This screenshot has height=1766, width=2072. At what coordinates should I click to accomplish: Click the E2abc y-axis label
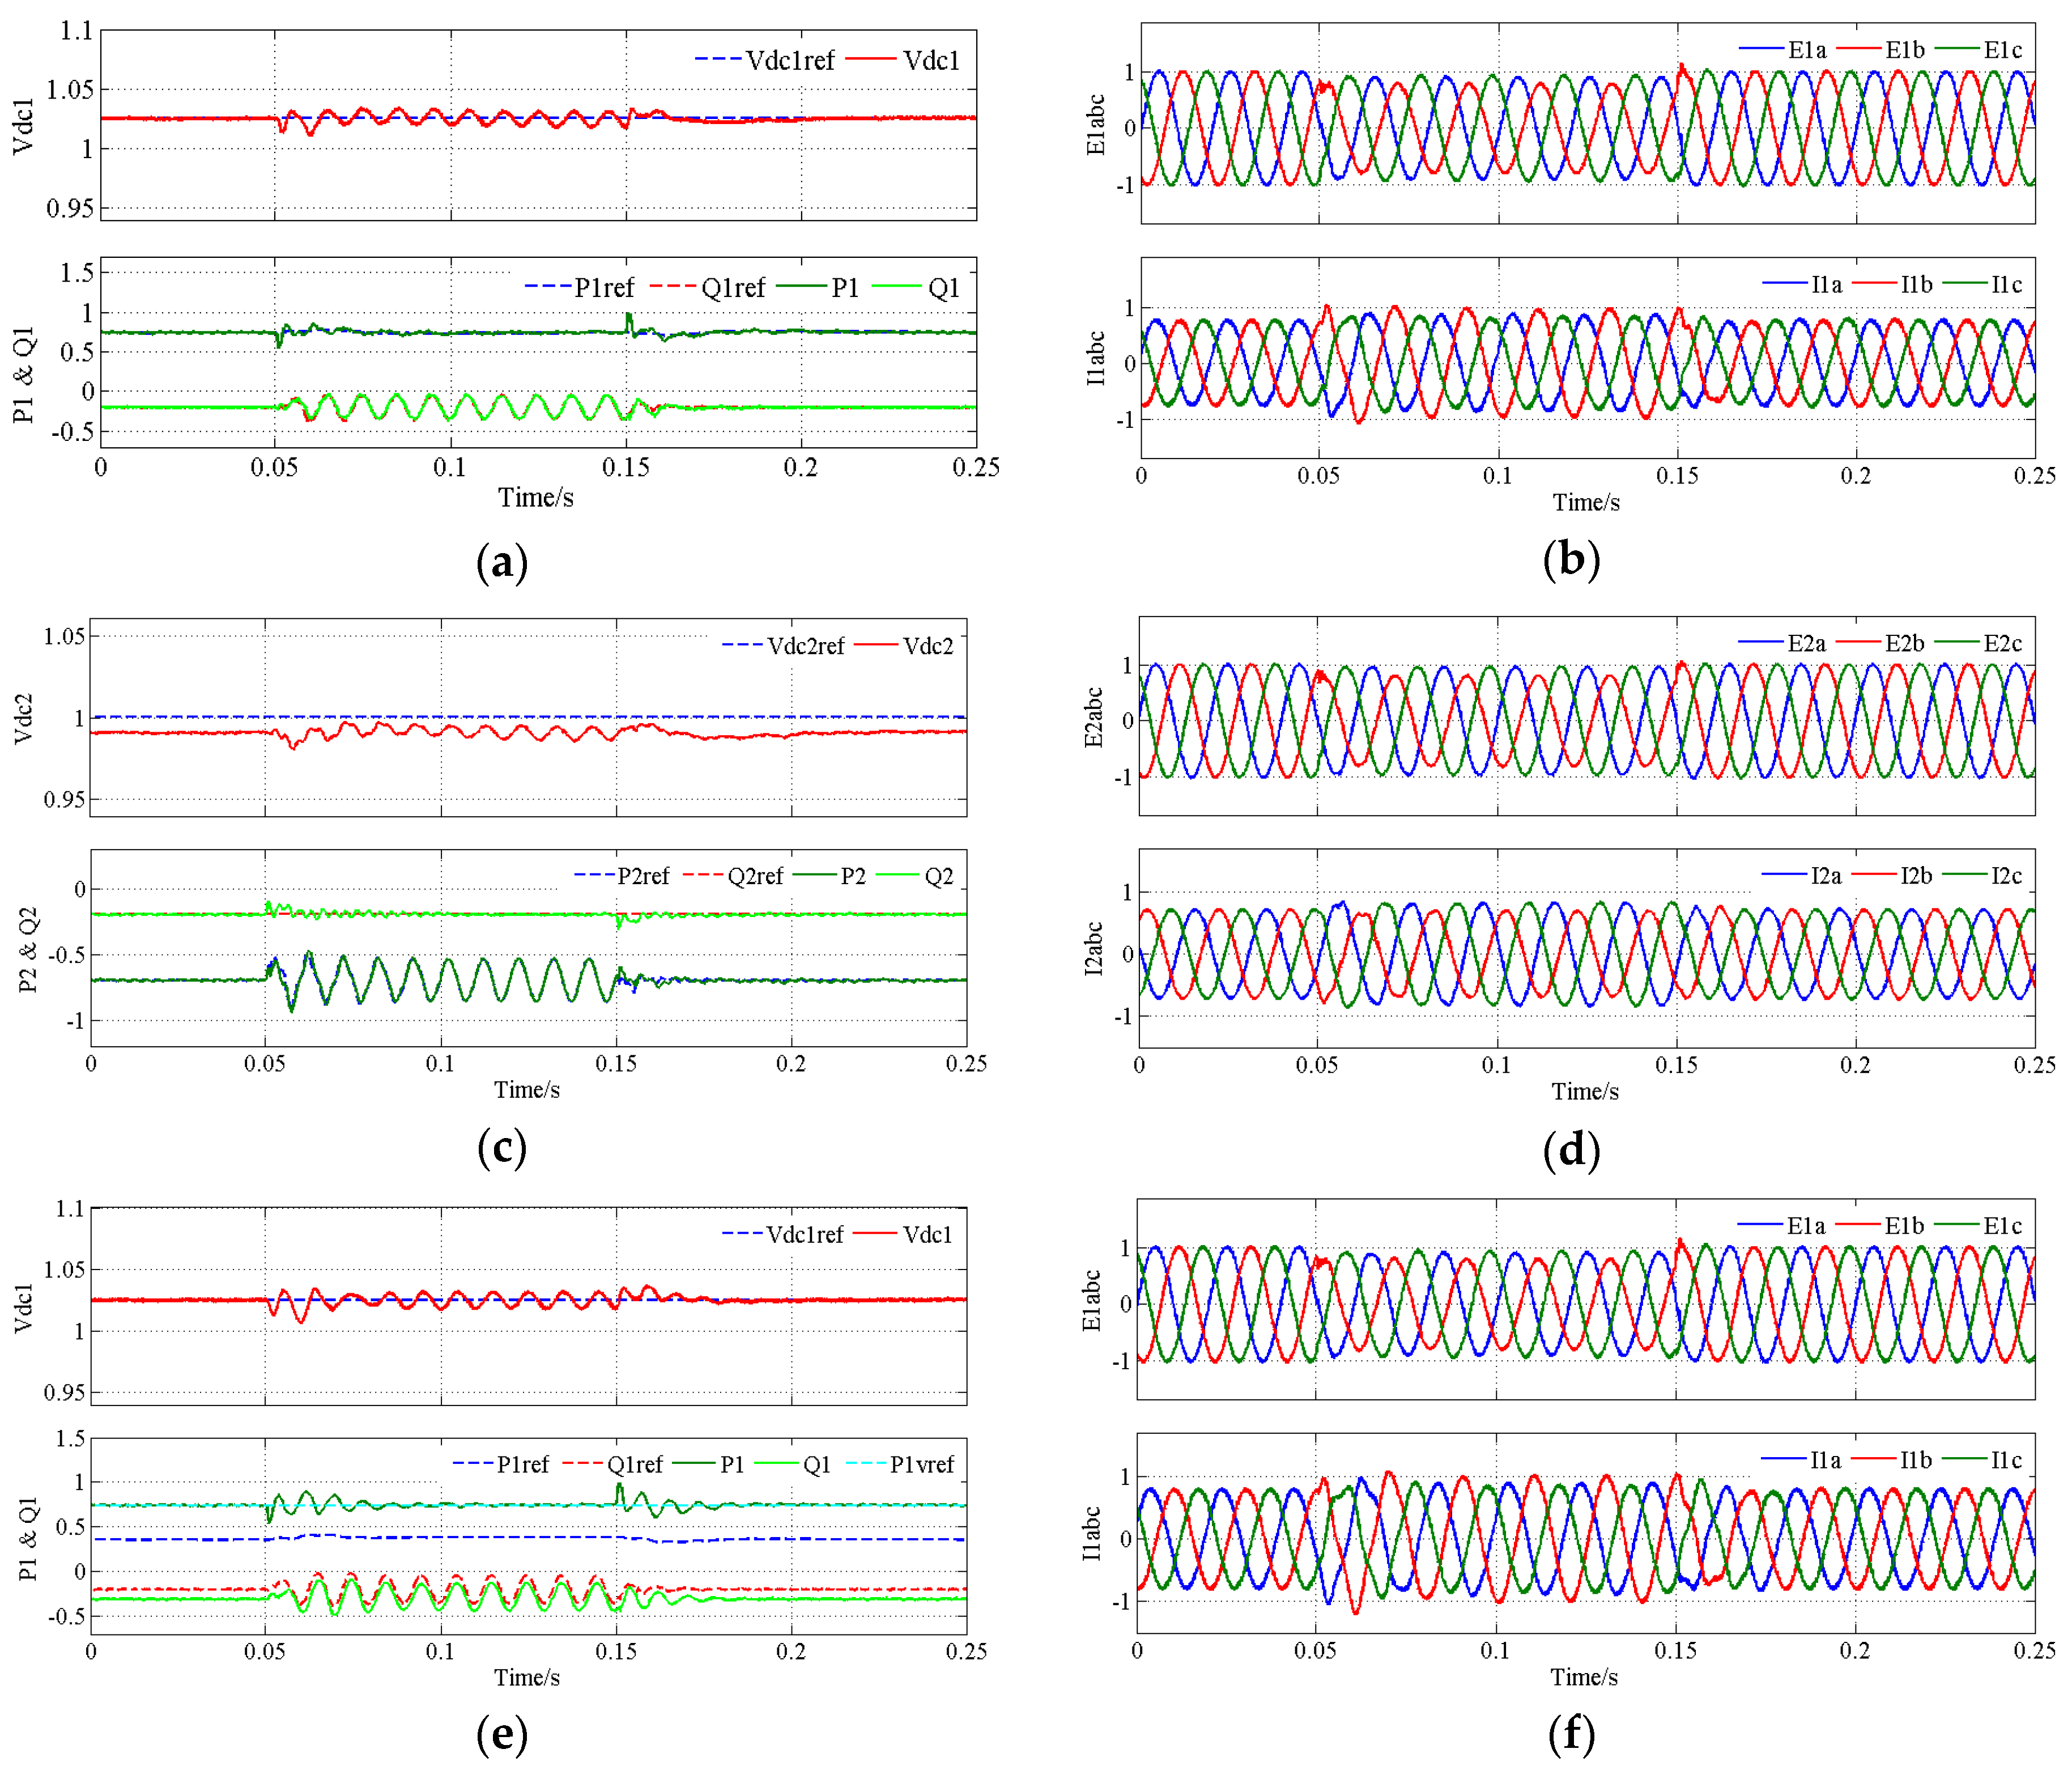[1094, 718]
